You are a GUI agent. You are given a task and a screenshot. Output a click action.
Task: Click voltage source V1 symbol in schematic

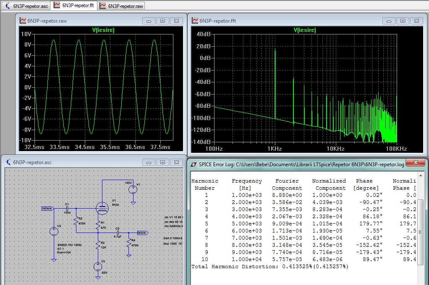(133, 189)
